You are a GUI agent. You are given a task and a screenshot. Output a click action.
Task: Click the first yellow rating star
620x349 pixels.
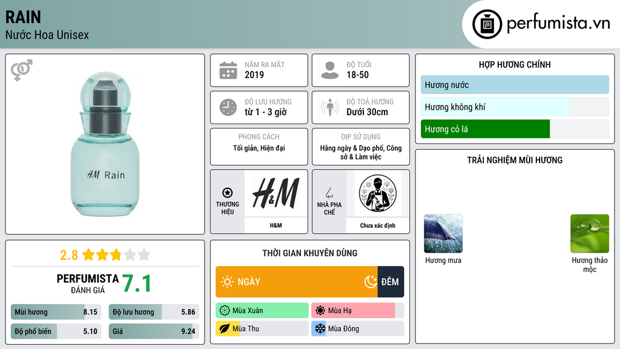click(x=88, y=254)
